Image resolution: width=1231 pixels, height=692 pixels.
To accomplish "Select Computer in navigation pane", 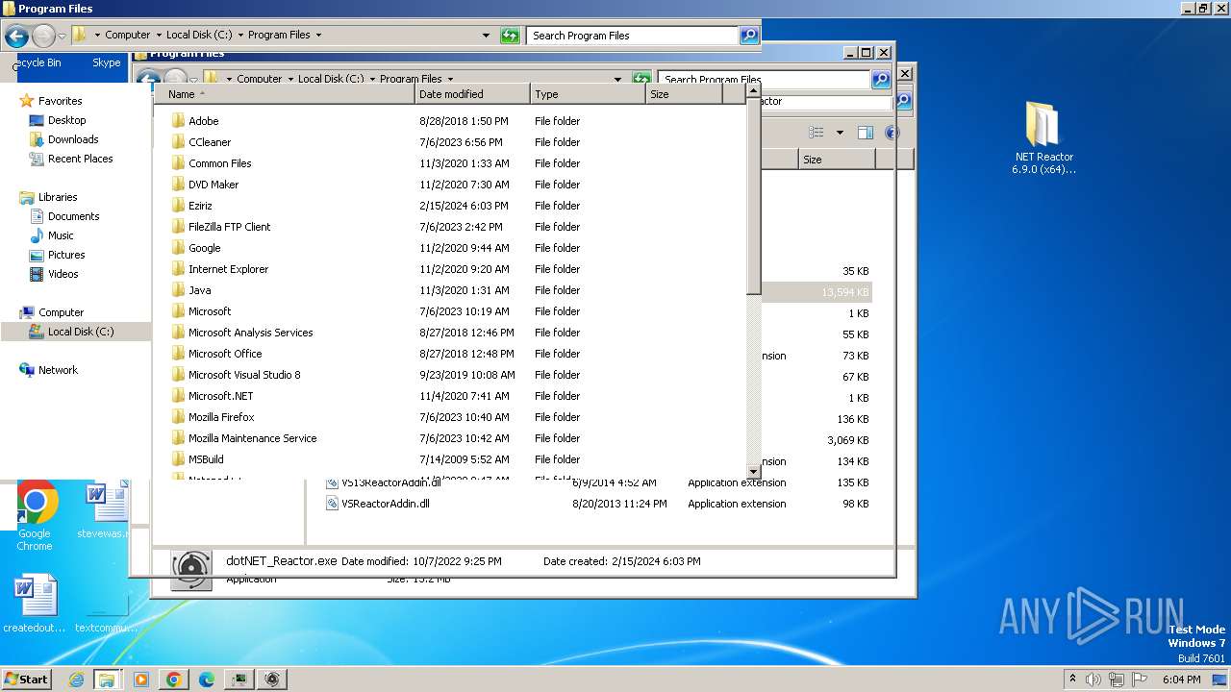I will pos(61,312).
